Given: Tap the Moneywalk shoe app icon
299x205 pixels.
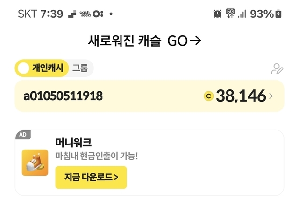Looking at the screenshot, I should tap(35, 163).
